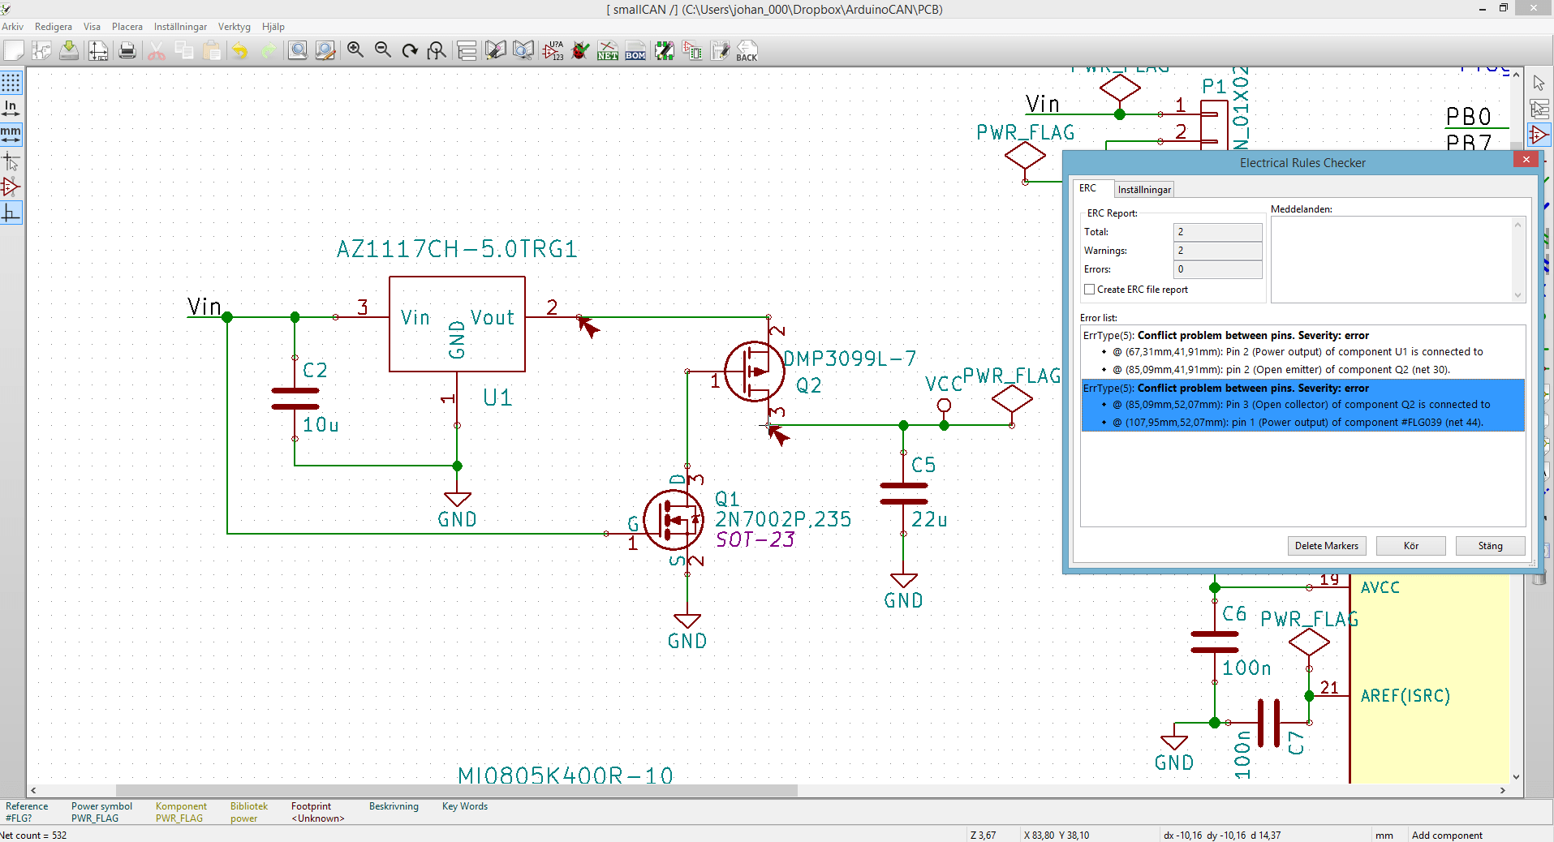Open the Bill of Materials tool
1554x842 pixels.
635,50
